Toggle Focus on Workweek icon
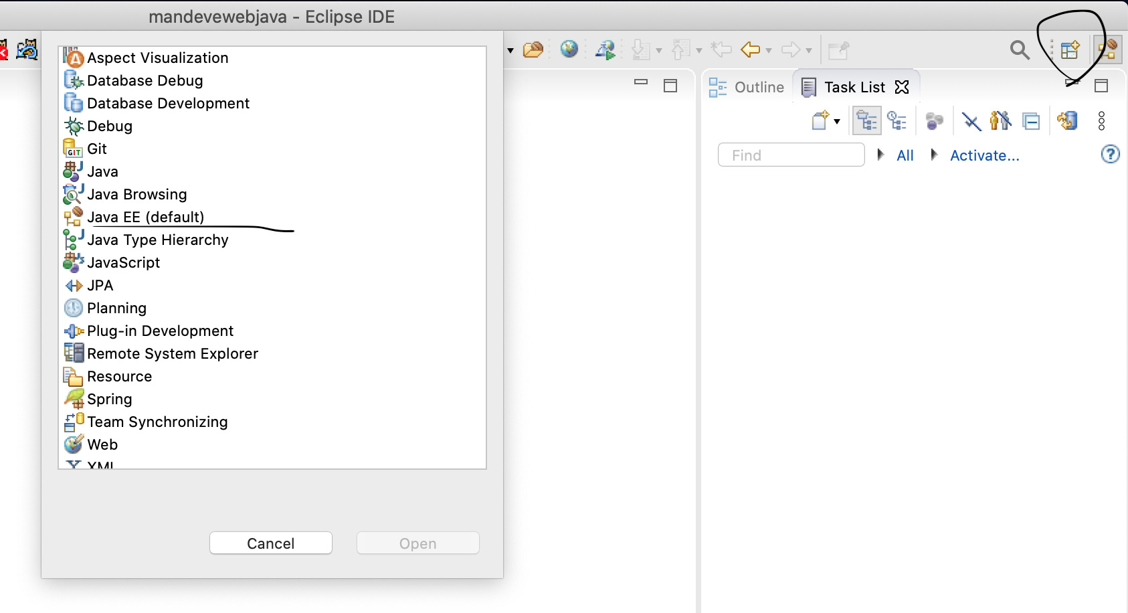This screenshot has width=1128, height=613. point(934,121)
